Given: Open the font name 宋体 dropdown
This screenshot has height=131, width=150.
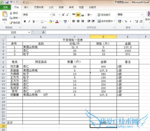Looking at the screenshot, I should click(x=50, y=15).
